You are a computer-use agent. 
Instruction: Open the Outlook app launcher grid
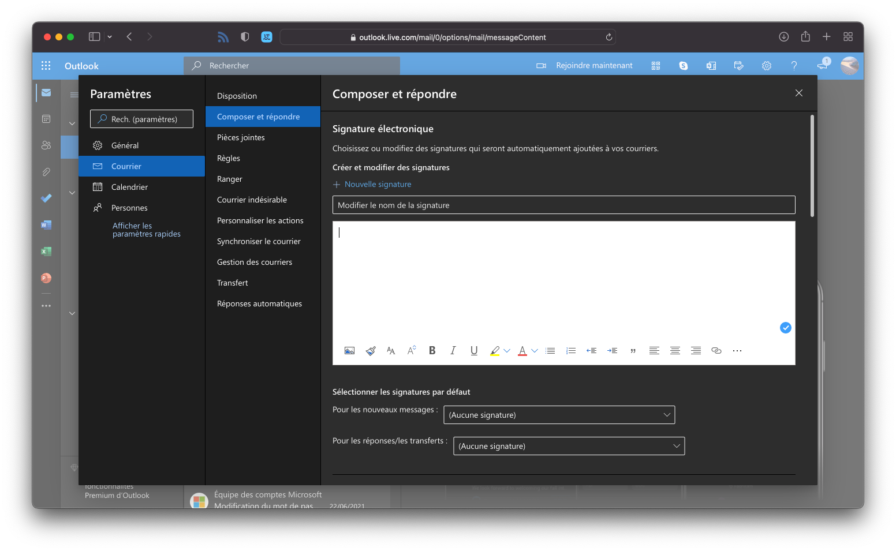tap(46, 66)
